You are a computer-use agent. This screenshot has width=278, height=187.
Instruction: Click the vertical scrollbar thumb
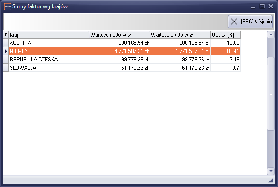click(x=271, y=94)
